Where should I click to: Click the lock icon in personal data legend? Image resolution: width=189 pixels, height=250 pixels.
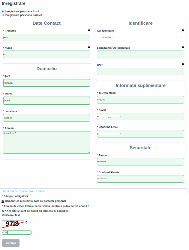[x=3, y=201]
